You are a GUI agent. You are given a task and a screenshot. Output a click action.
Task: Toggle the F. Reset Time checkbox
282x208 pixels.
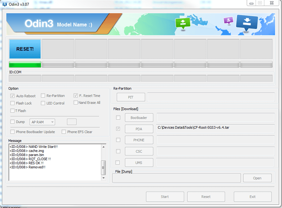coord(76,96)
